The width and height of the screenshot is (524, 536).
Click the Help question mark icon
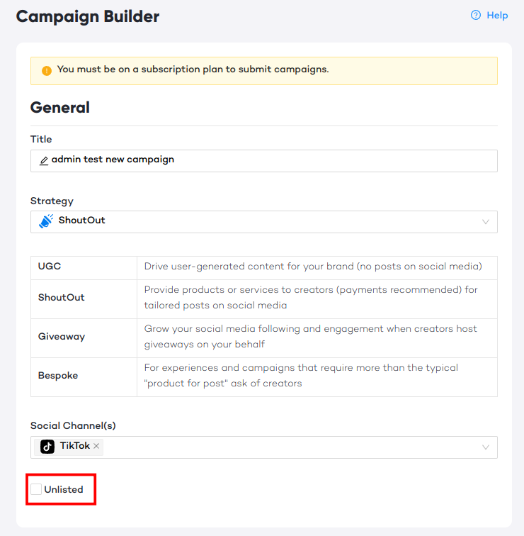[476, 15]
